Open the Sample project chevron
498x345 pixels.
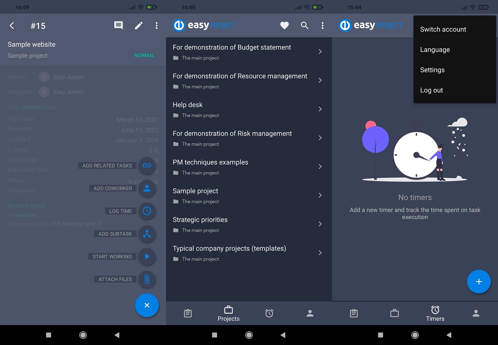(x=320, y=195)
